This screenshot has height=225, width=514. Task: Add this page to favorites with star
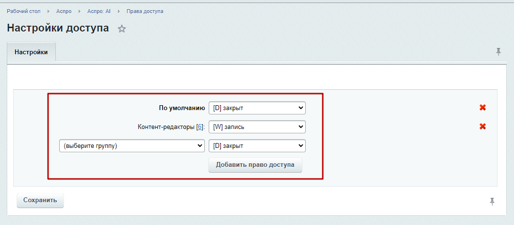coord(122,29)
